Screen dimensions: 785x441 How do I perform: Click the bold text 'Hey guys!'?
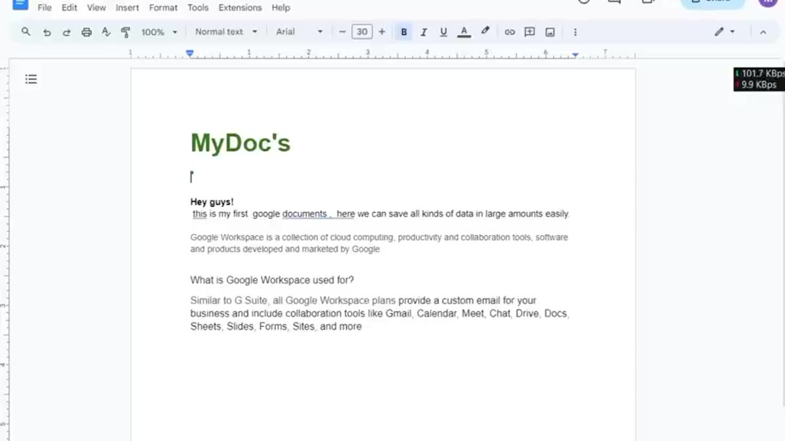point(212,202)
